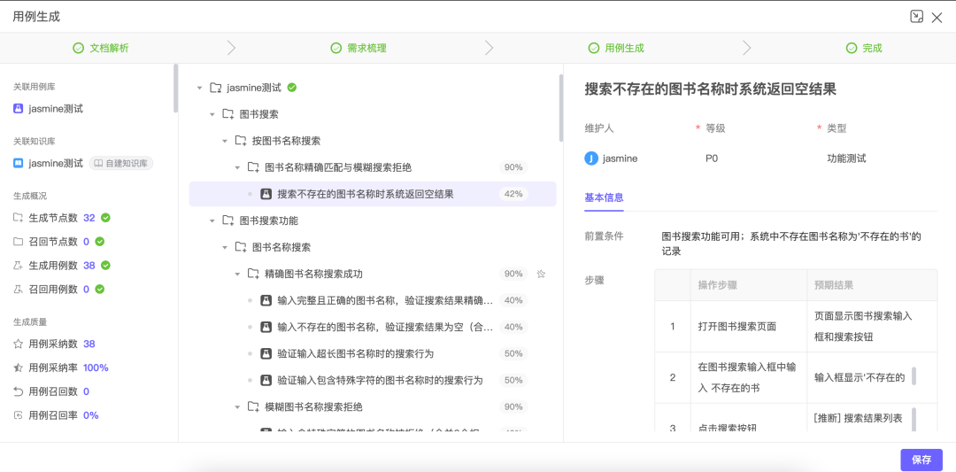Click the 自建知识库 tag
The height and width of the screenshot is (472, 956).
121,164
